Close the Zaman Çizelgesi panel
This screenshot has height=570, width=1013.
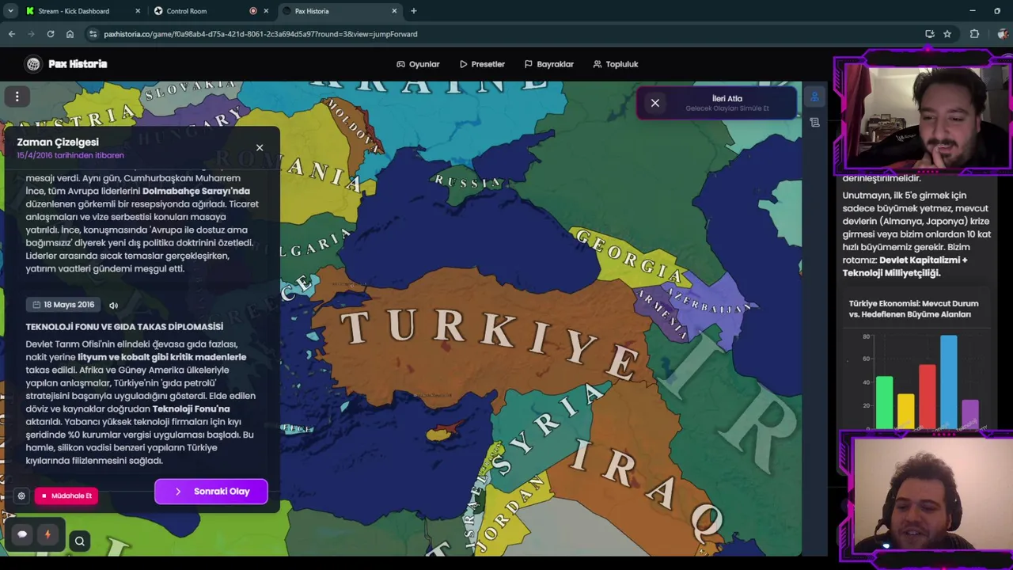pos(260,148)
